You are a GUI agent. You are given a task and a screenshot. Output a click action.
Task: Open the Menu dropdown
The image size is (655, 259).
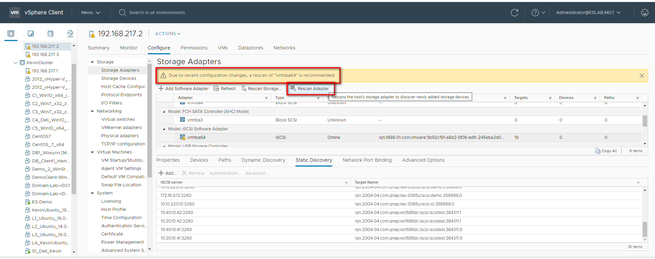pos(90,13)
